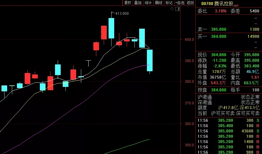Click the 按盘 price 384.800 value
This screenshot has height=154, width=262.
pos(219,90)
